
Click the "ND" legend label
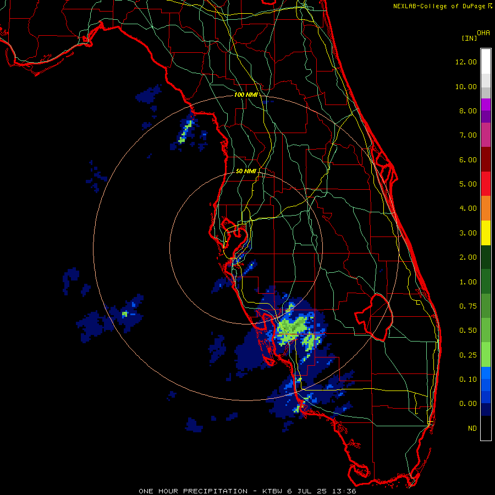click(472, 428)
